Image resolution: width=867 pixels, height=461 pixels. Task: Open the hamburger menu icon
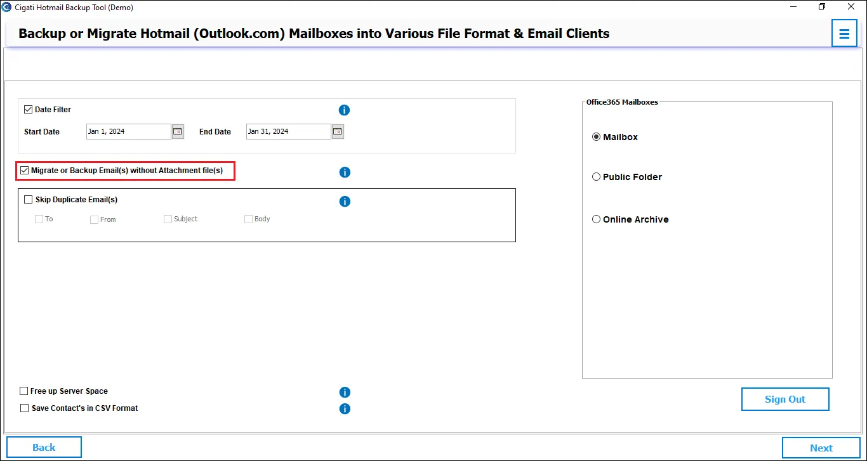pyautogui.click(x=844, y=34)
